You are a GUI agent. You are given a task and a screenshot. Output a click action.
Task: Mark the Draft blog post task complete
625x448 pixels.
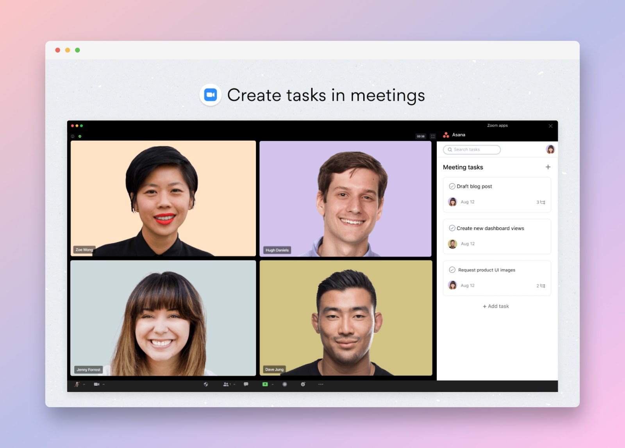(452, 186)
